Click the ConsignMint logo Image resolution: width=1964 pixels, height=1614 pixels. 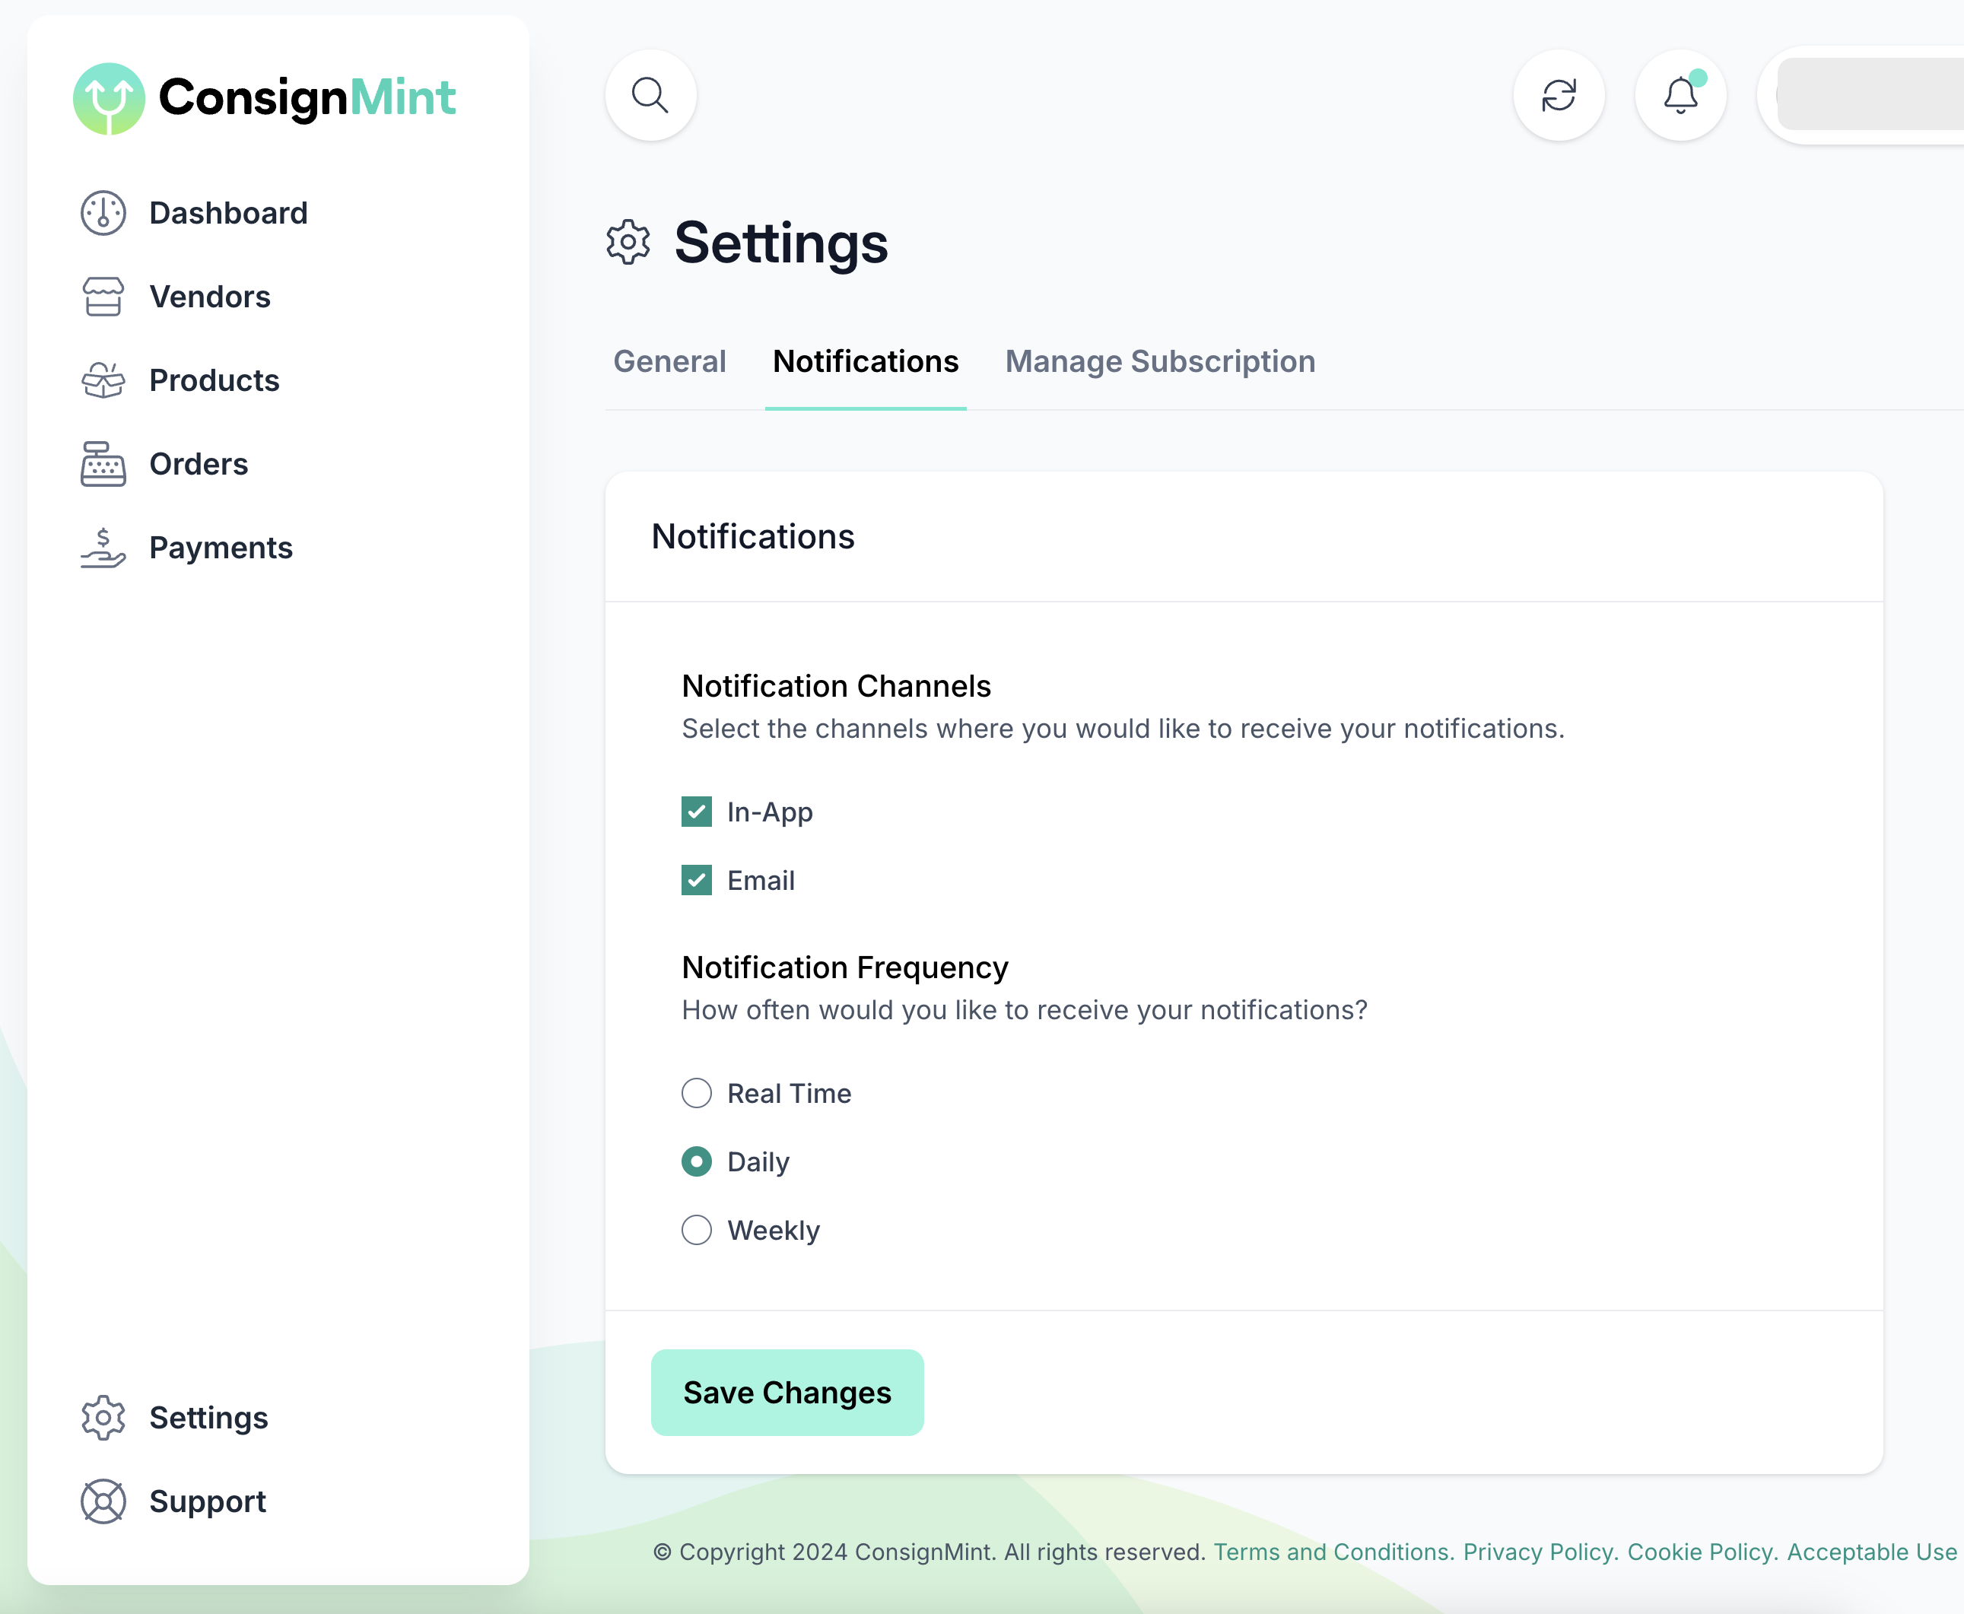265,97
